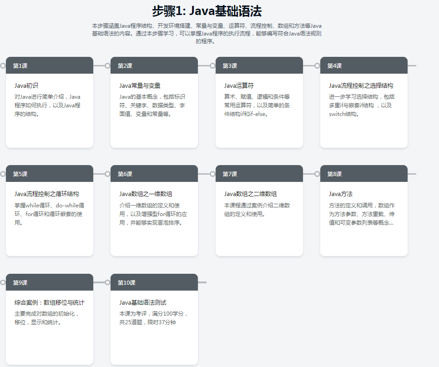Image resolution: width=439 pixels, height=367 pixels.
Task: Open Java流程控制之选择结构 lesson
Action: click(361, 85)
